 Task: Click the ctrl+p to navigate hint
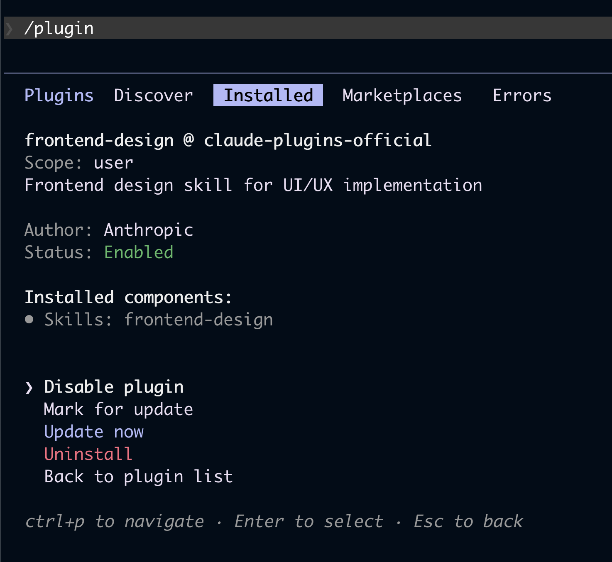(x=115, y=521)
